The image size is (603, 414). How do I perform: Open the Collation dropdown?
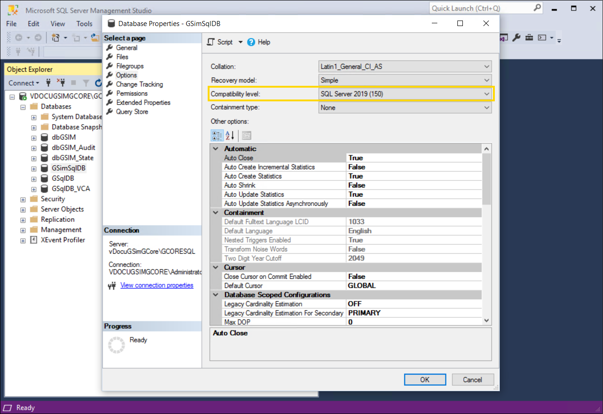(486, 67)
